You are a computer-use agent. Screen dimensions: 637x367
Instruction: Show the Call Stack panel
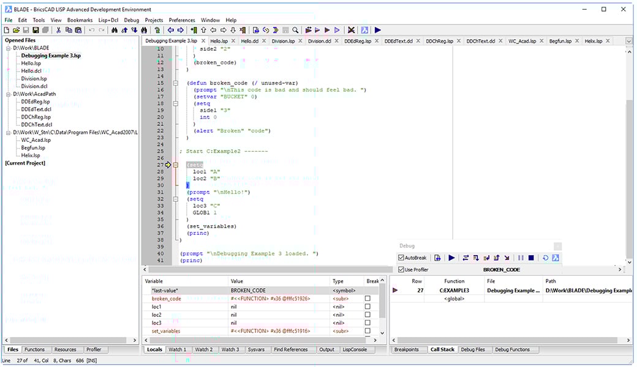click(x=442, y=349)
